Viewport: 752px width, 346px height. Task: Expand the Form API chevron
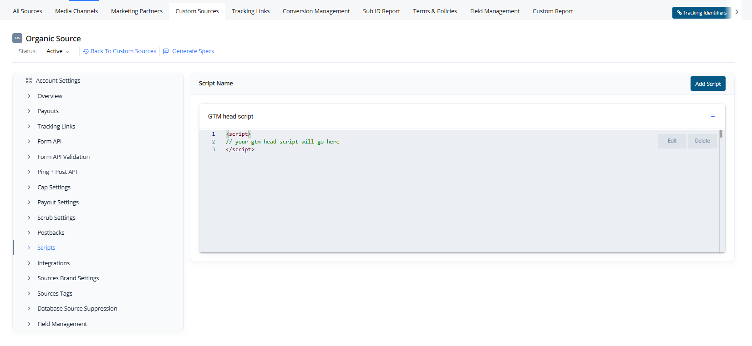pyautogui.click(x=29, y=141)
